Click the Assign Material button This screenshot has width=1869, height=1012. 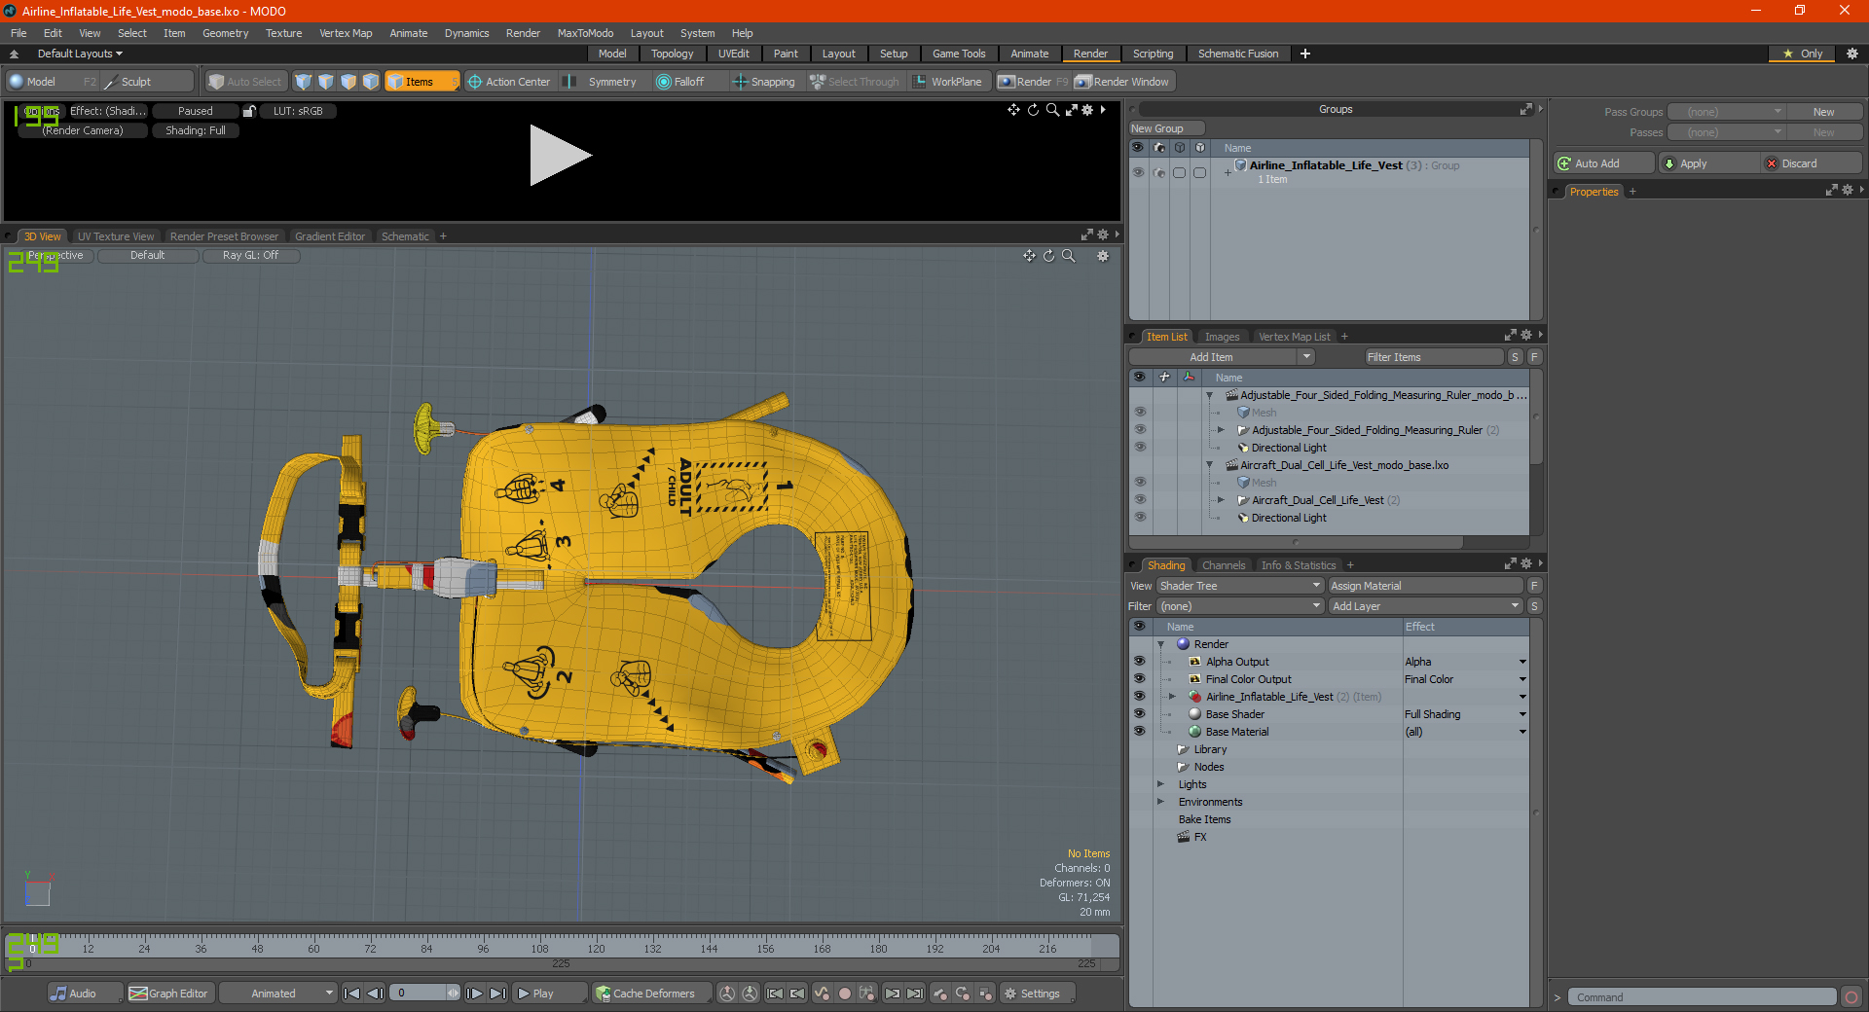(x=1425, y=586)
